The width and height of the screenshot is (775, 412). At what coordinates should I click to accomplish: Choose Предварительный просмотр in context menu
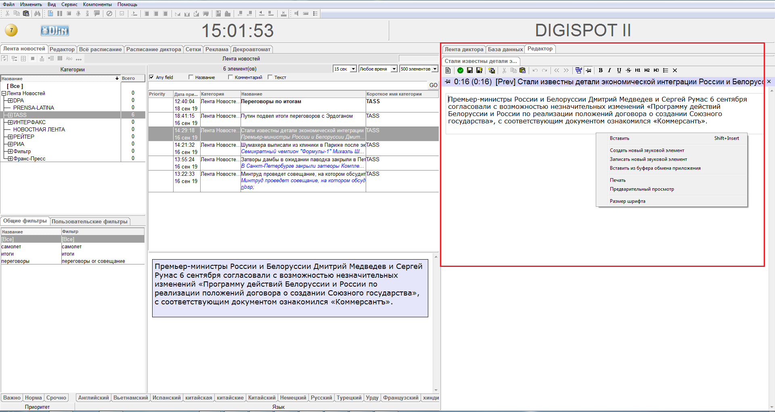[642, 189]
